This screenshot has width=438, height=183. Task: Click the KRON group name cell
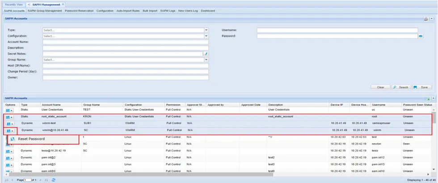coord(87,116)
